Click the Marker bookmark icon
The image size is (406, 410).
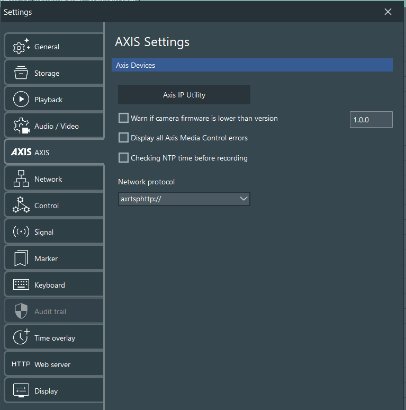[21, 259]
